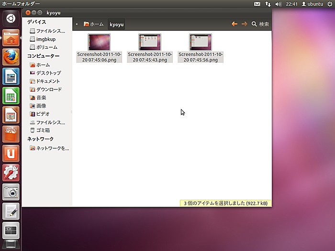This screenshot has width=335, height=251.
Task: Open LibreOffice Impress from the launcher
Action: (11, 115)
